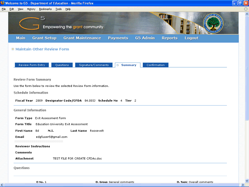Screen dimensions: 249x187
Task: Switch to Questions tab
Action: [62, 65]
